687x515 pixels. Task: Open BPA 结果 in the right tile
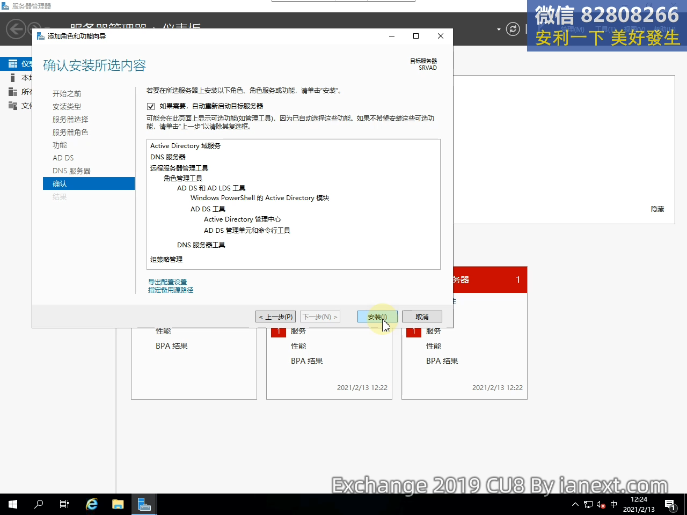click(x=442, y=361)
